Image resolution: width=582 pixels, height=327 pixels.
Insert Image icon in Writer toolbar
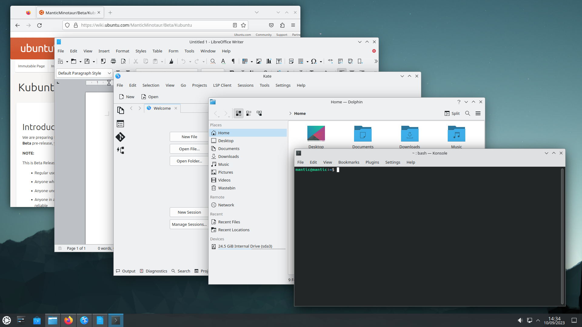[x=259, y=61]
